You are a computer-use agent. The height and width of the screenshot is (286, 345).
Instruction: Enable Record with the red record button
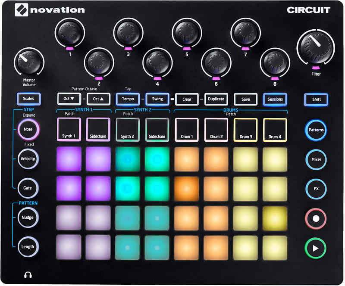(x=315, y=218)
